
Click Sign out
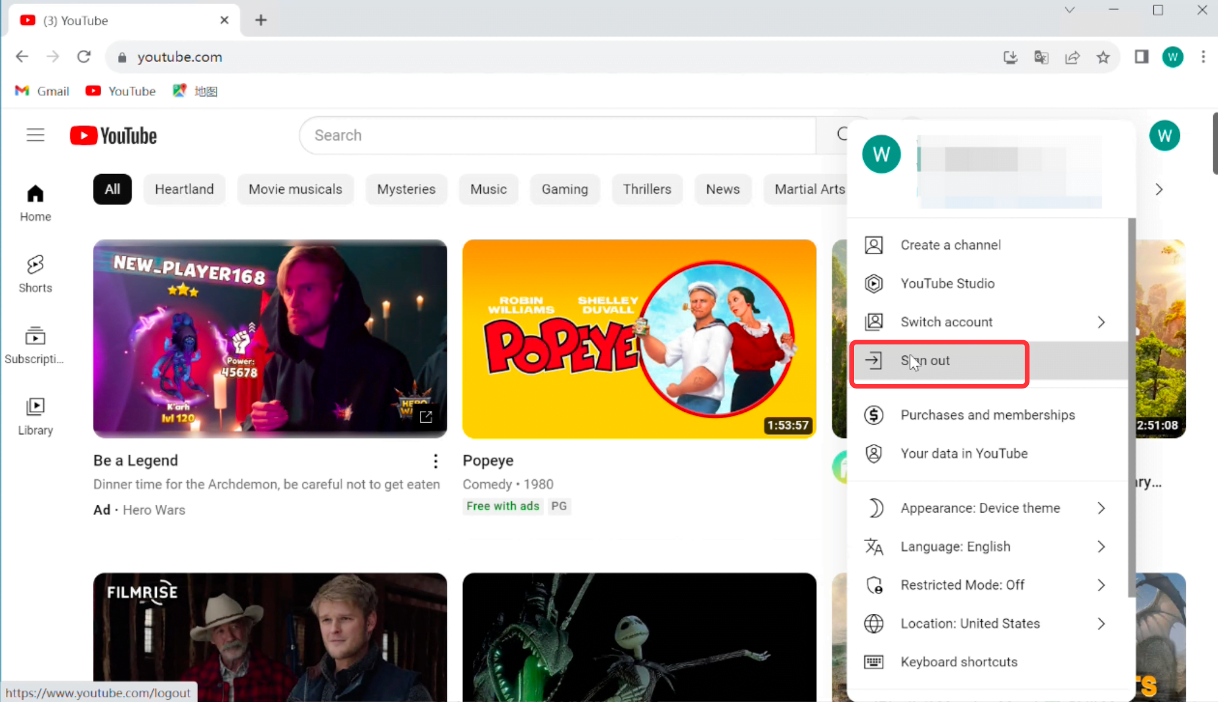987,361
